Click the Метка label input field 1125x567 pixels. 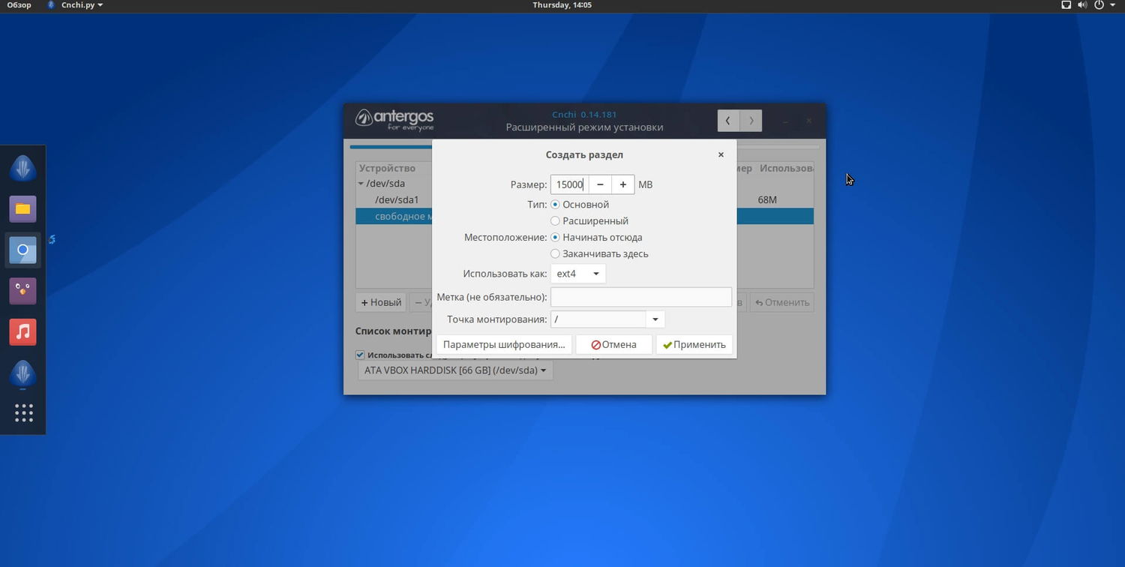[x=641, y=297]
